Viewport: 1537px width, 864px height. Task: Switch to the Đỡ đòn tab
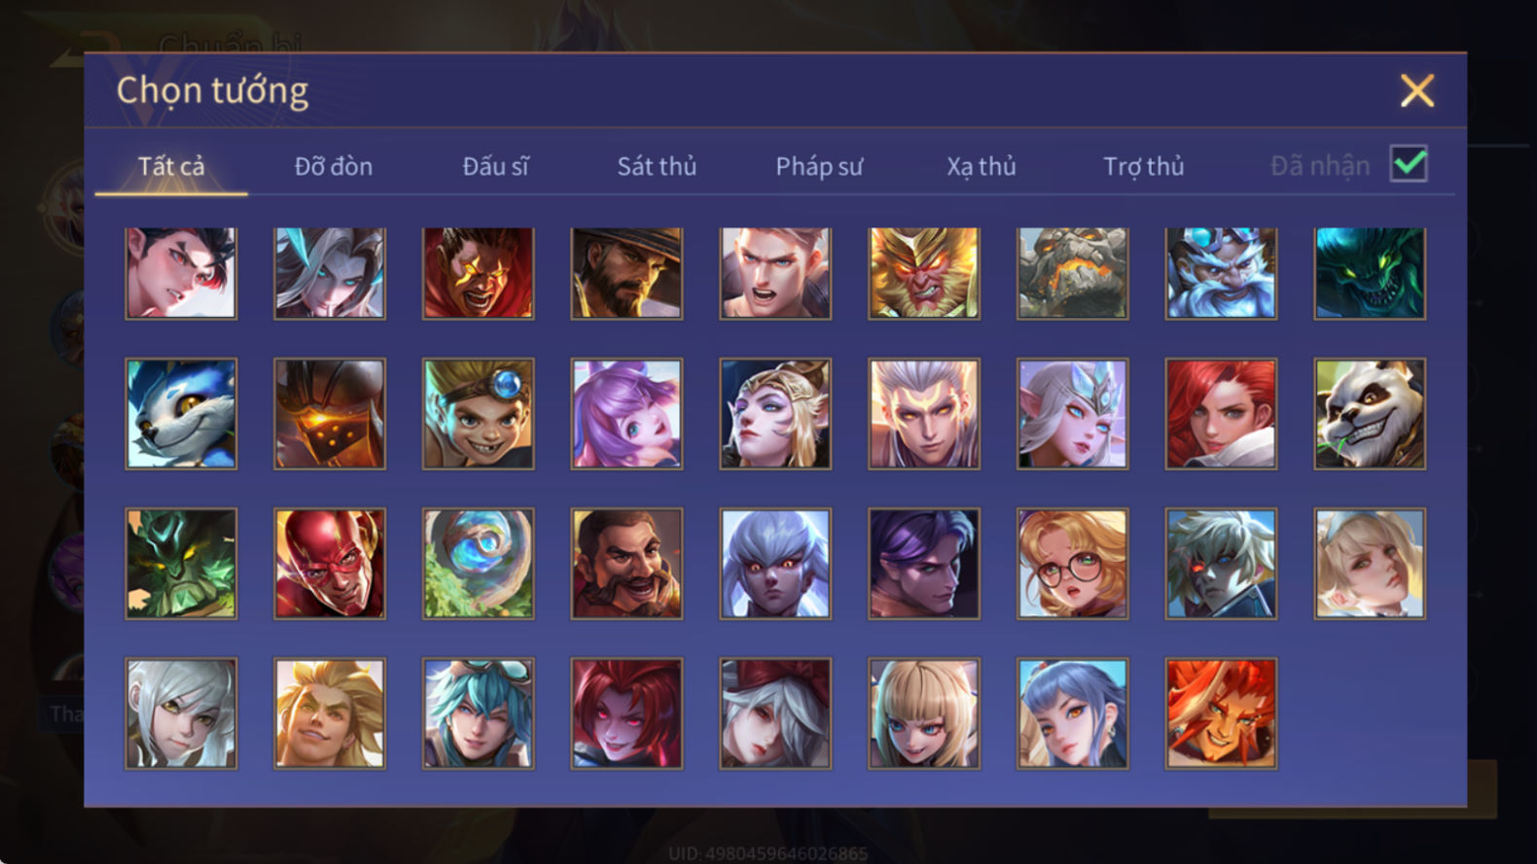pyautogui.click(x=334, y=166)
